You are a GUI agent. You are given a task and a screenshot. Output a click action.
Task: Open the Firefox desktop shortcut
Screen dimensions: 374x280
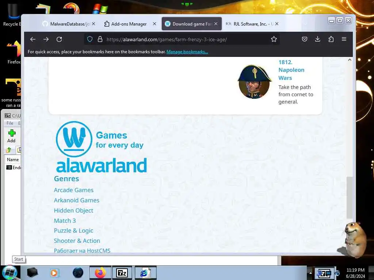tap(14, 52)
